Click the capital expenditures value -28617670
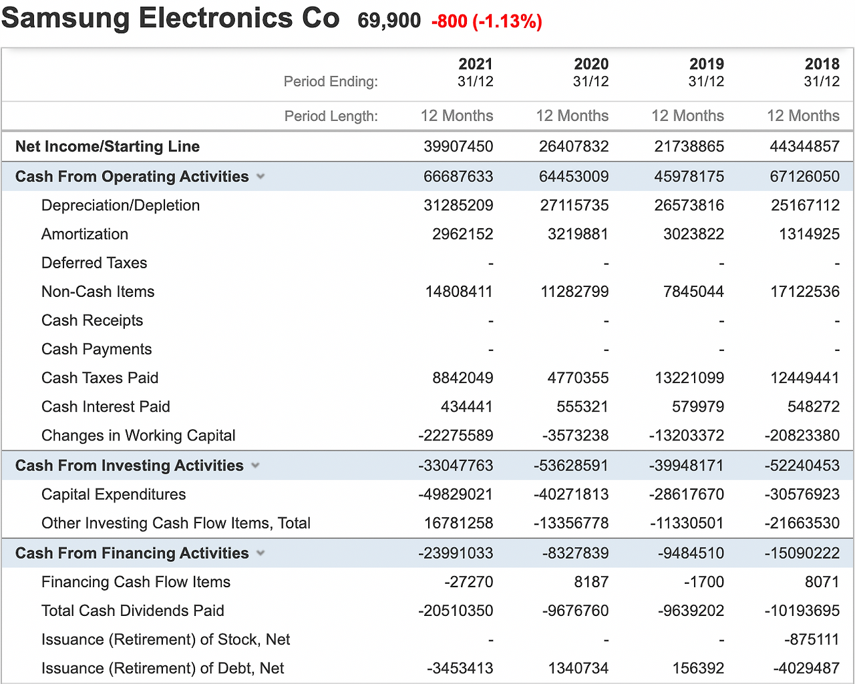 click(x=687, y=494)
